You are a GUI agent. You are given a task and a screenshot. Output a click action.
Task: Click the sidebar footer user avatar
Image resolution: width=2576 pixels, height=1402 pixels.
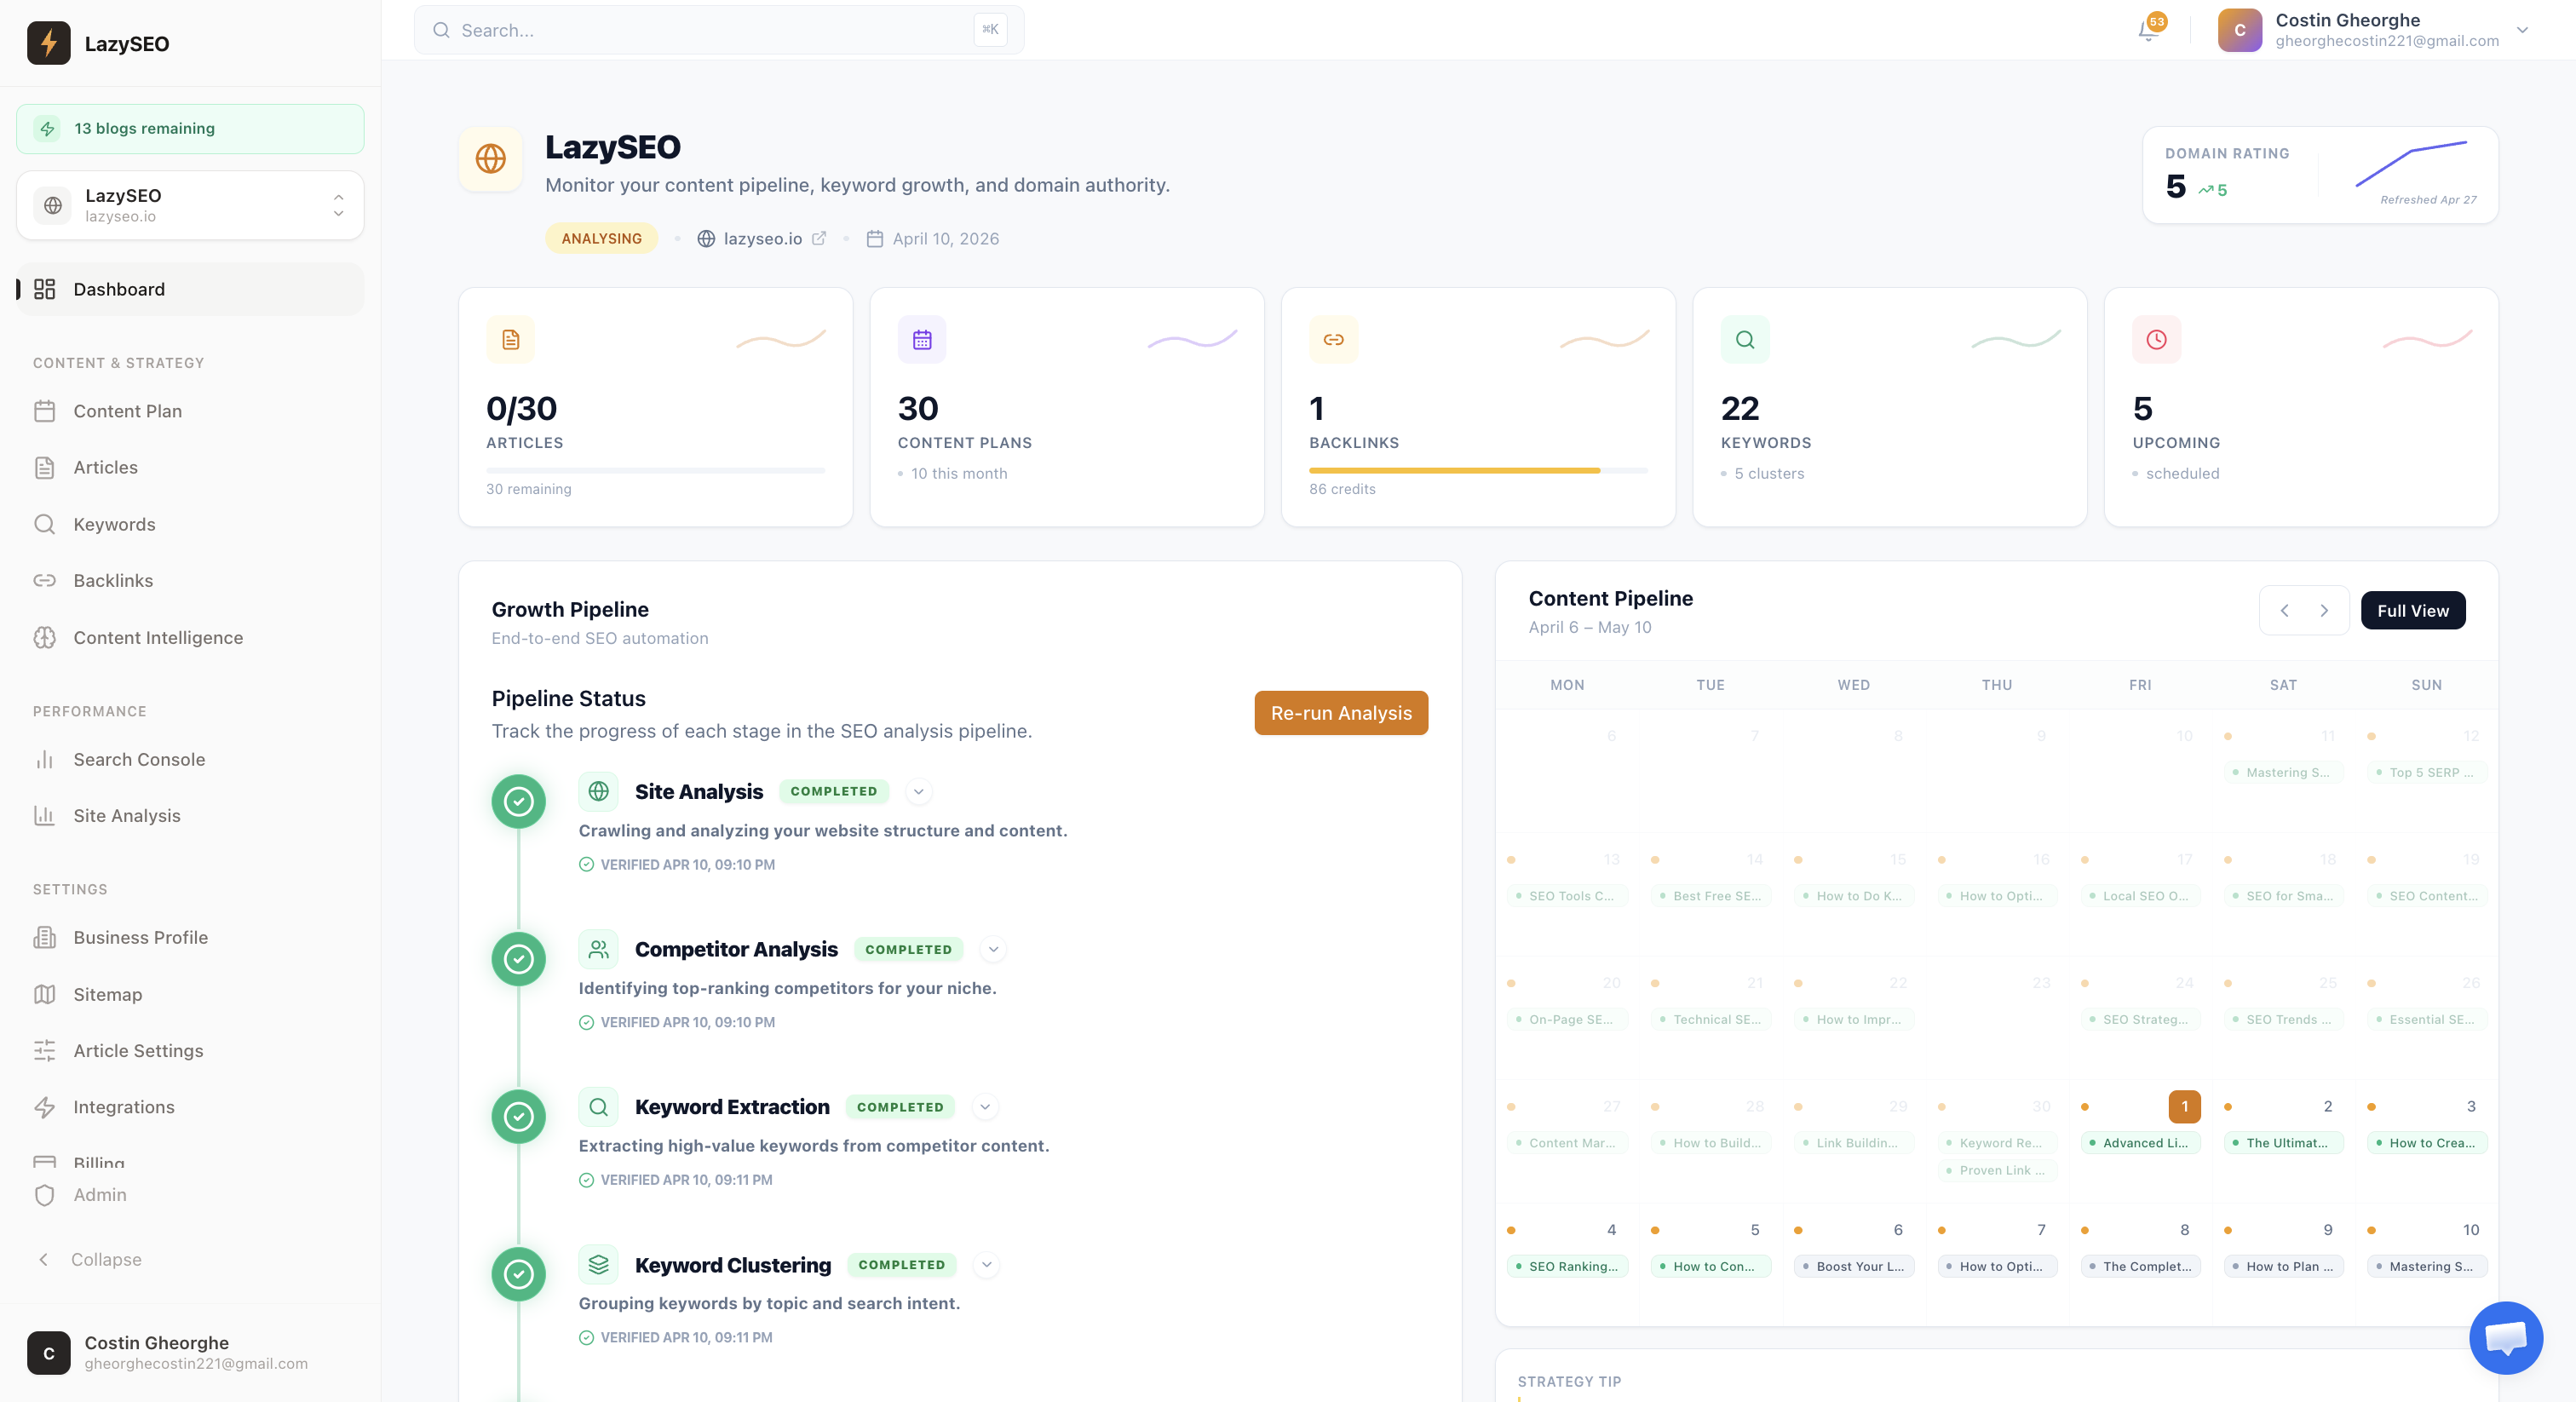[48, 1353]
